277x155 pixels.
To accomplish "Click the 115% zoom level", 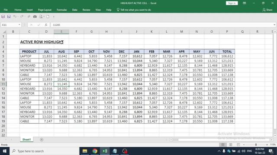I will click(273, 145).
